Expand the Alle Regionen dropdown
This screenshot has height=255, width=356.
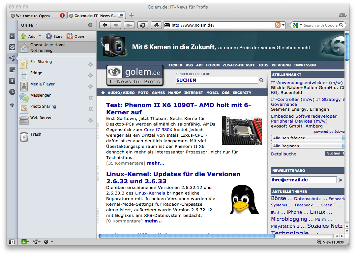tap(307, 146)
